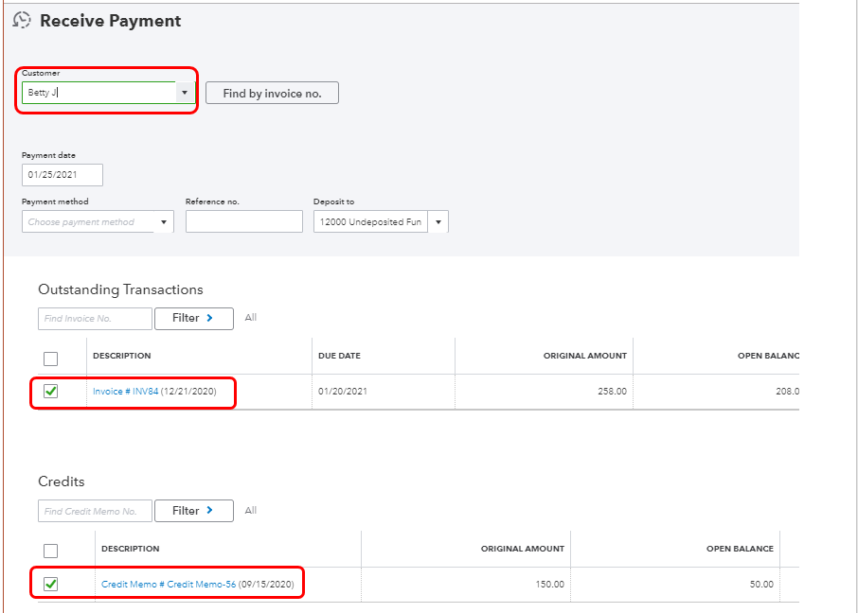
Task: Click the Reference no. input field
Action: pos(243,221)
